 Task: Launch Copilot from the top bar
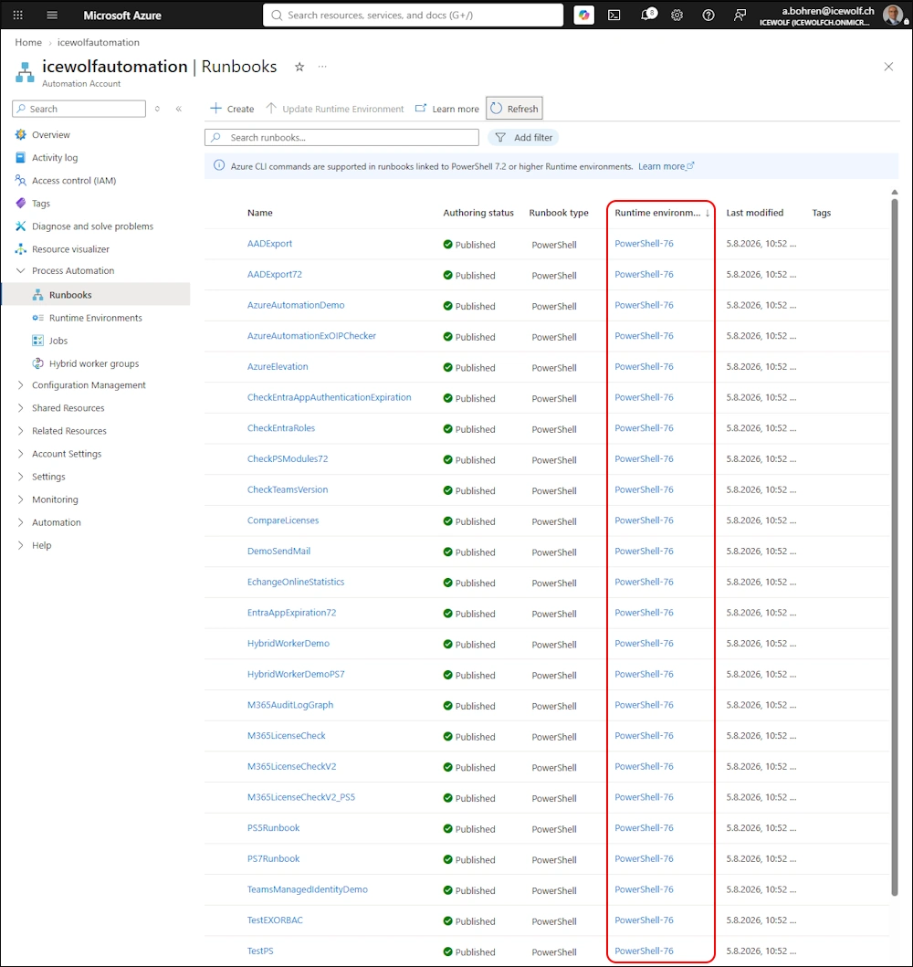point(583,15)
